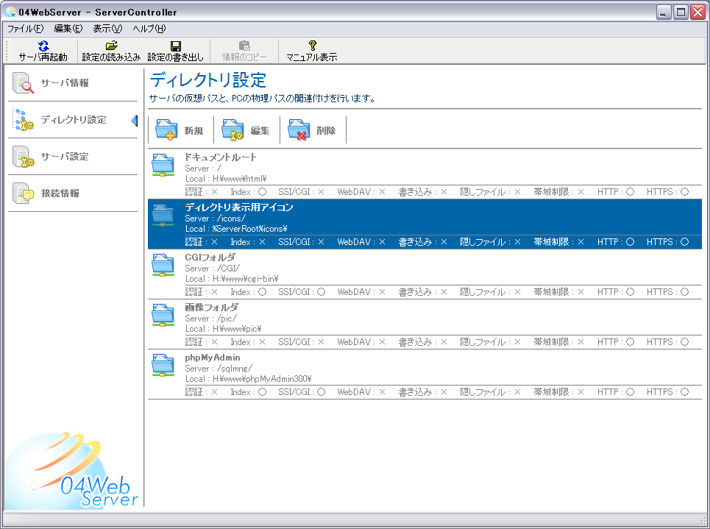Click the 編集 folder edit icon
710x529 pixels.
click(x=232, y=130)
